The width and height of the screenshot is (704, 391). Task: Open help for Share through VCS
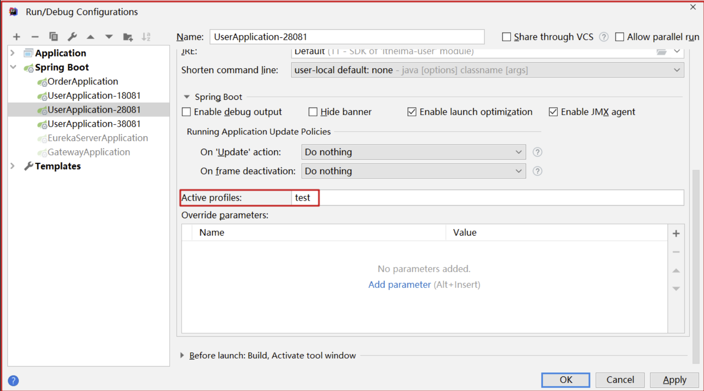click(x=604, y=37)
